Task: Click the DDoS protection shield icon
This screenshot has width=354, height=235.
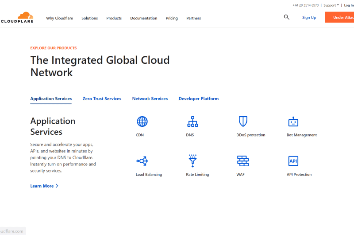Action: click(x=243, y=121)
